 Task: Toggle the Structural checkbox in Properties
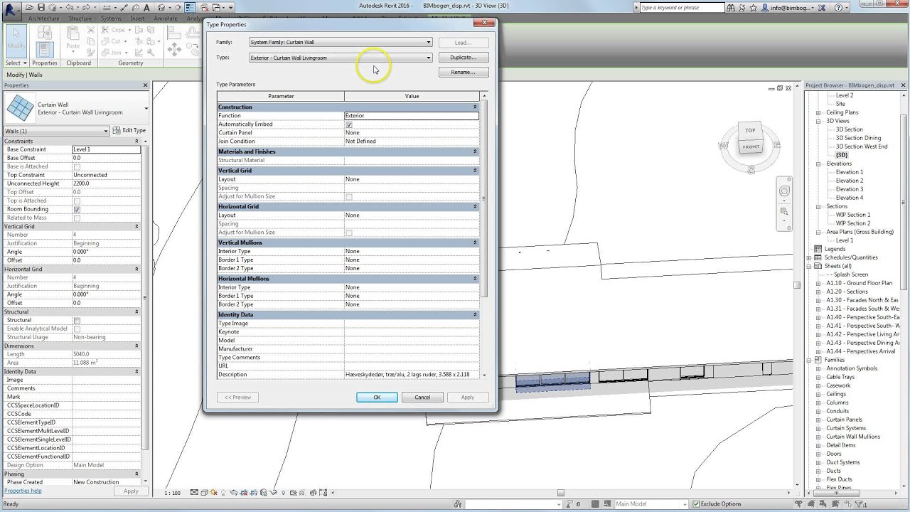(x=77, y=321)
